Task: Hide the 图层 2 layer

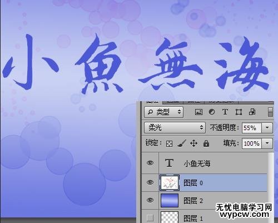Action: pyautogui.click(x=150, y=200)
